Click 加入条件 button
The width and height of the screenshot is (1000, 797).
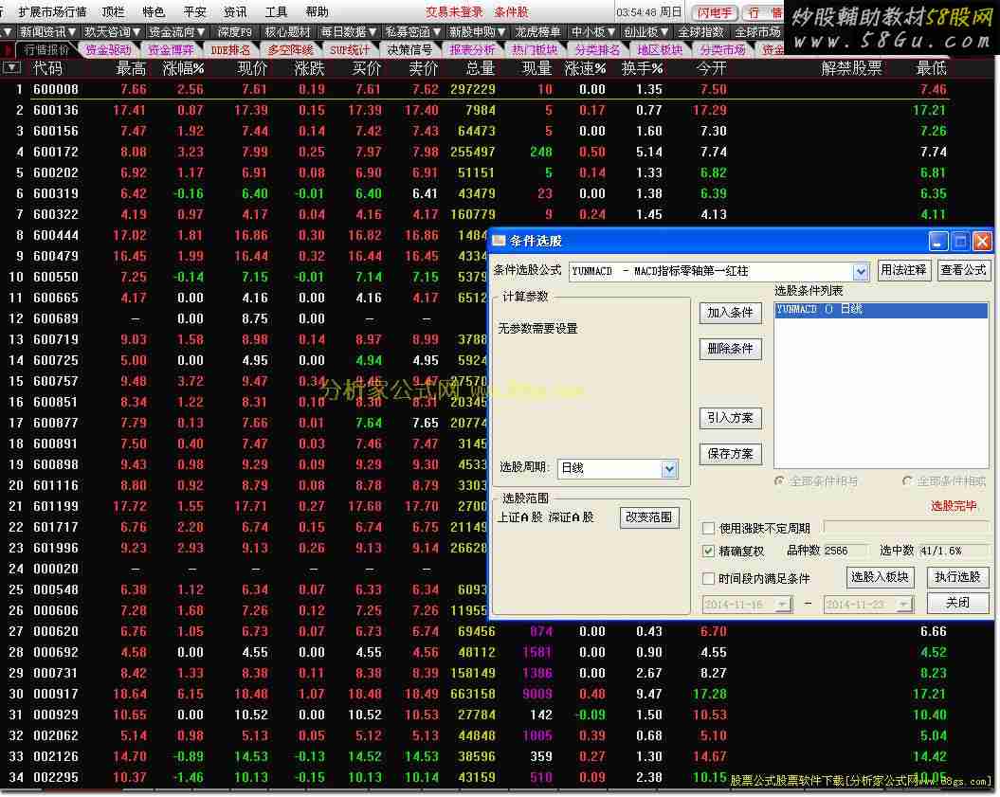tap(730, 313)
